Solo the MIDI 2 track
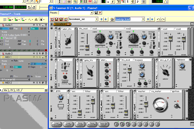This screenshot has height=129, width=194. 37,83
